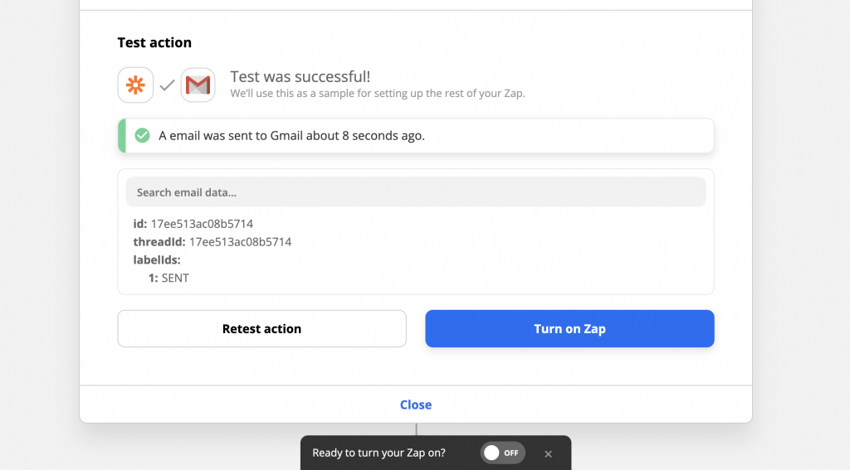The height and width of the screenshot is (470, 850).
Task: Click the OFF label on the toggle
Action: [511, 453]
